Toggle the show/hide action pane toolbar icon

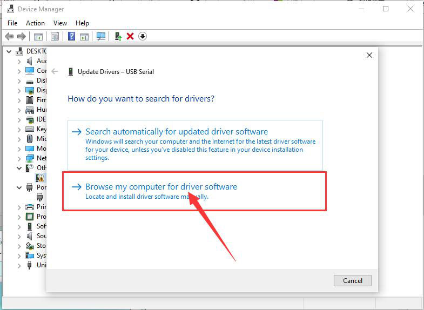[x=84, y=37]
